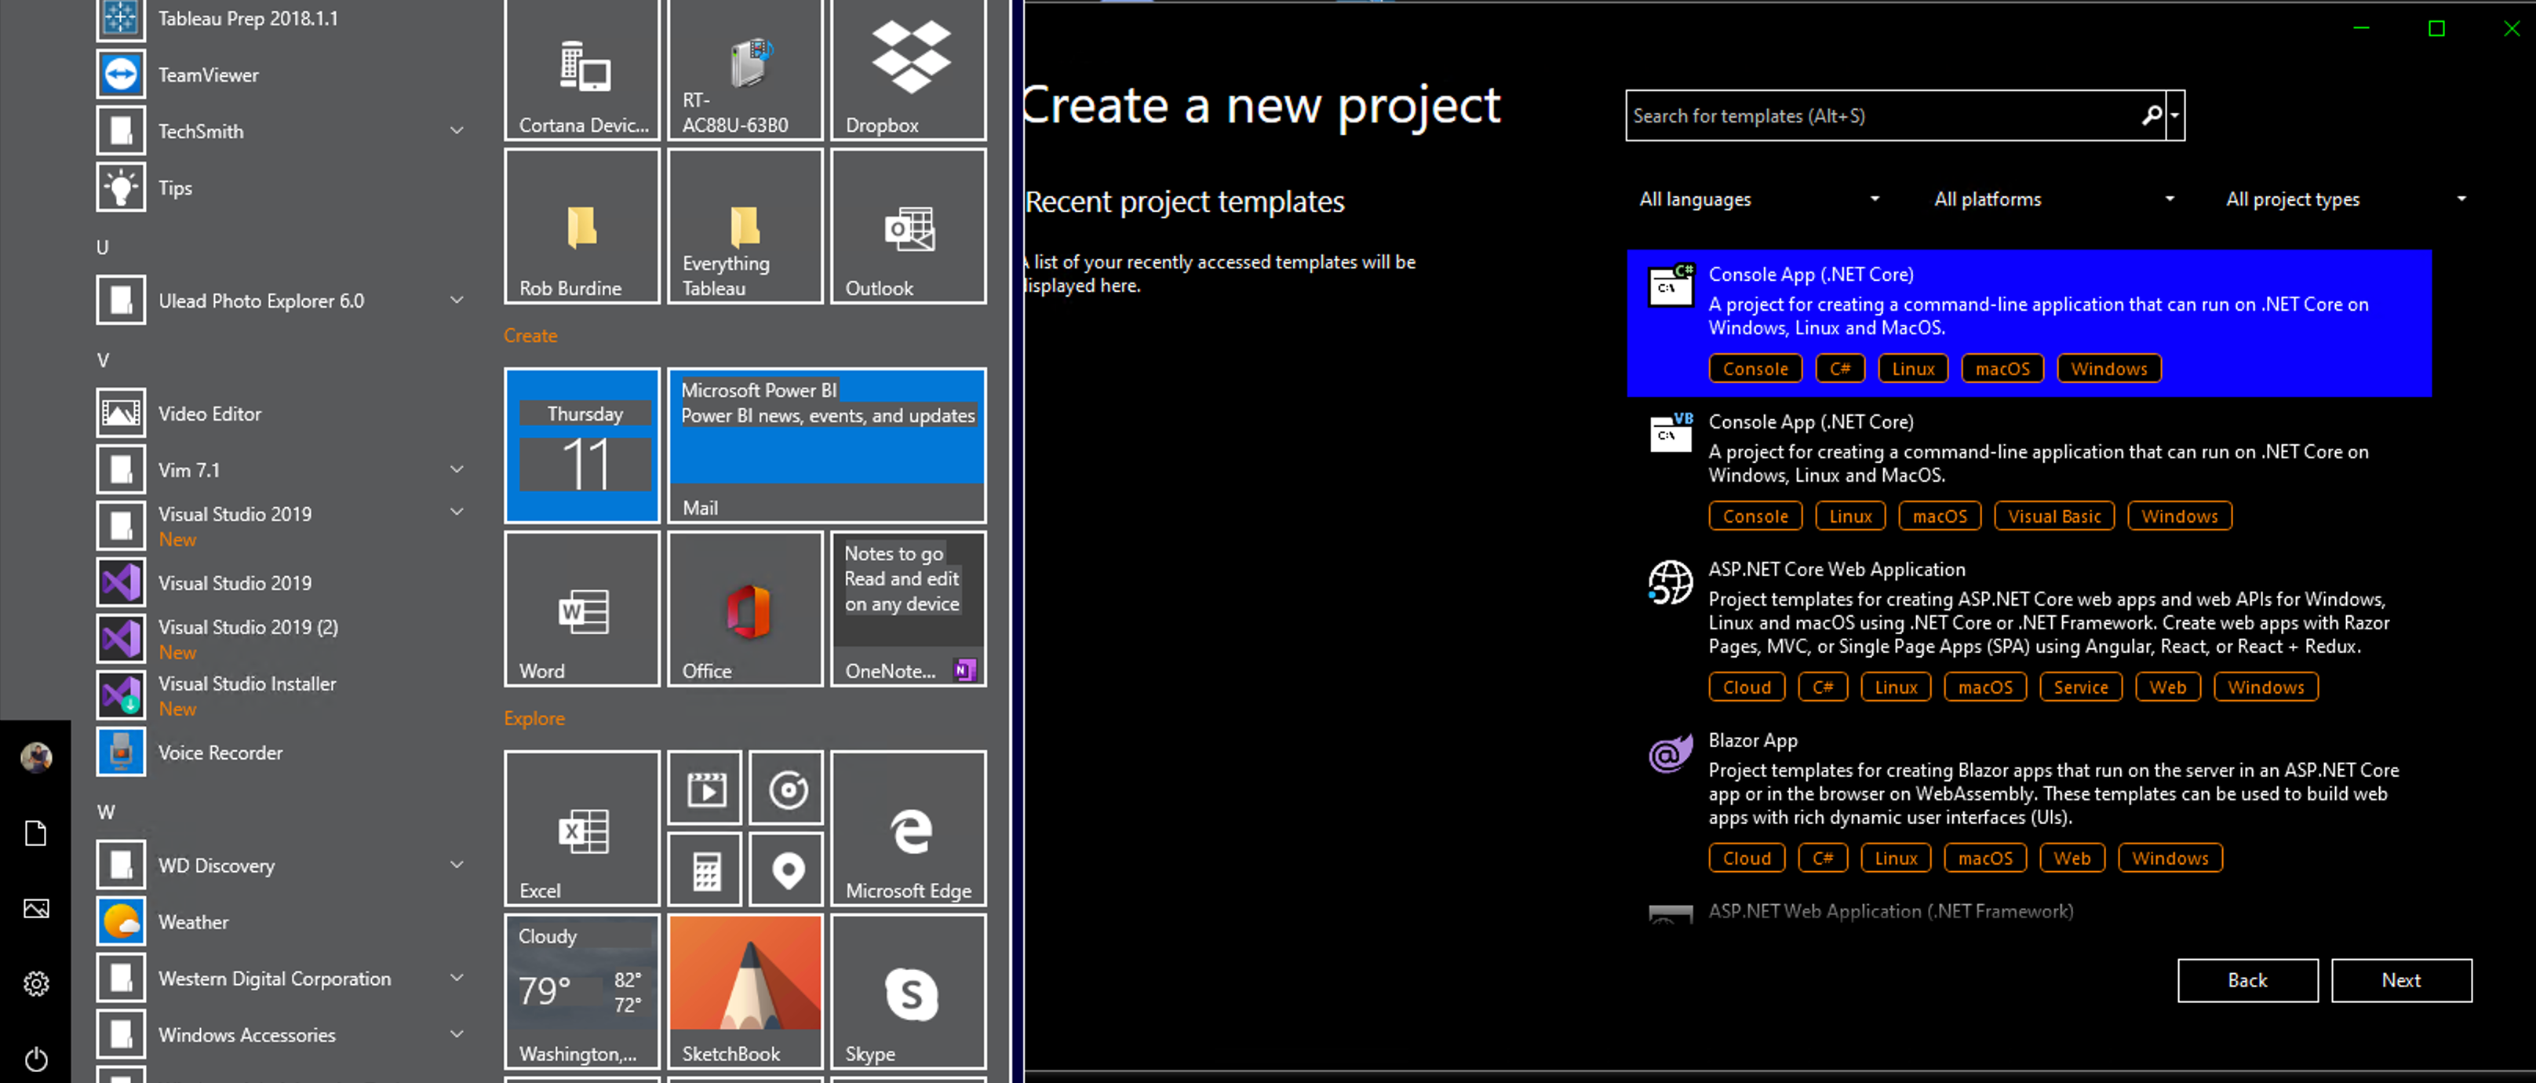Open Pictures shortcut in Start menu rail
Screen dimensions: 2536x1083
pos(35,908)
